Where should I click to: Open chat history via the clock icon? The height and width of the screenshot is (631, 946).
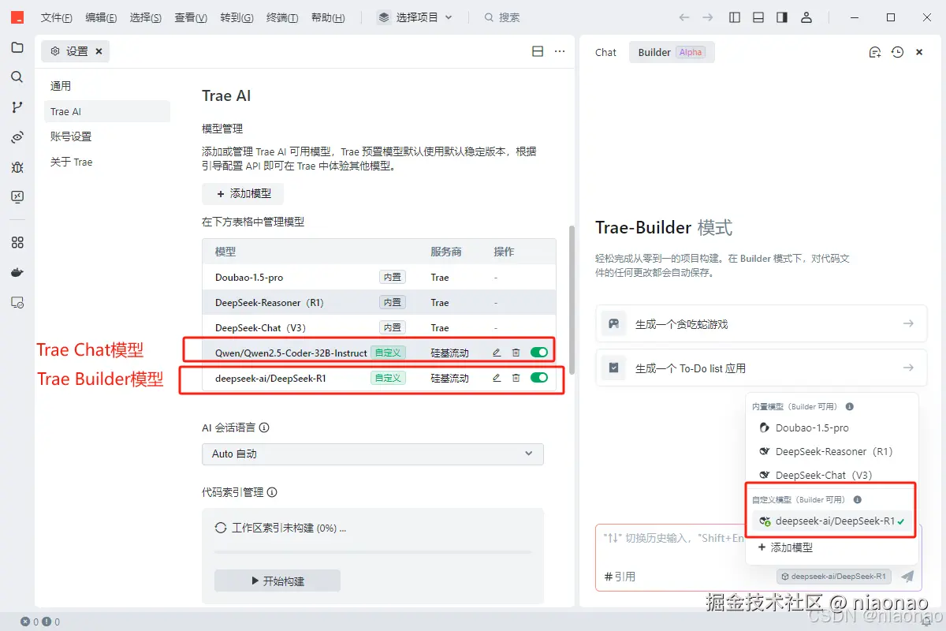click(897, 52)
